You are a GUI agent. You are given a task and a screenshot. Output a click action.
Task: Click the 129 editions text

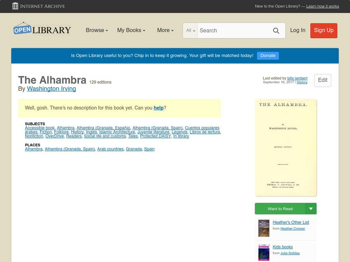point(100,82)
